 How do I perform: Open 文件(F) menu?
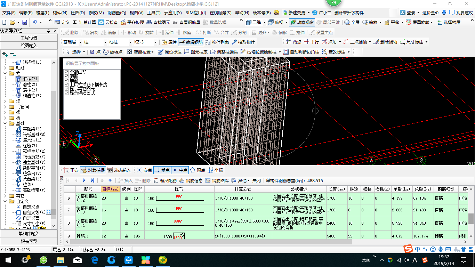pyautogui.click(x=9, y=13)
